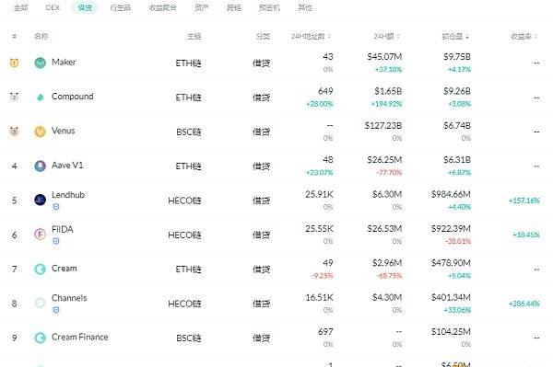Screen dimensions: 553x367
Task: Click the Aave V1 logo icon
Action: (x=41, y=166)
